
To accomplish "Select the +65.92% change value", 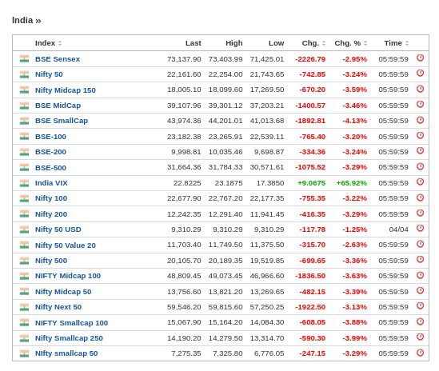I will (352, 183).
